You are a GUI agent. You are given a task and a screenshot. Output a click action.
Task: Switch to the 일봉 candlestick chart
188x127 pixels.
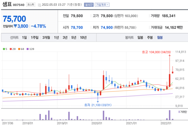140,37
